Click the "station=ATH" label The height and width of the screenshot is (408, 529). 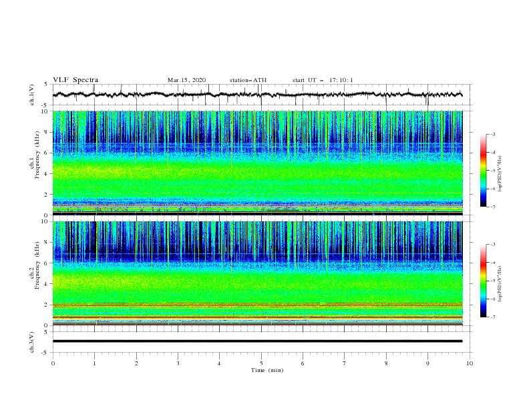248,80
